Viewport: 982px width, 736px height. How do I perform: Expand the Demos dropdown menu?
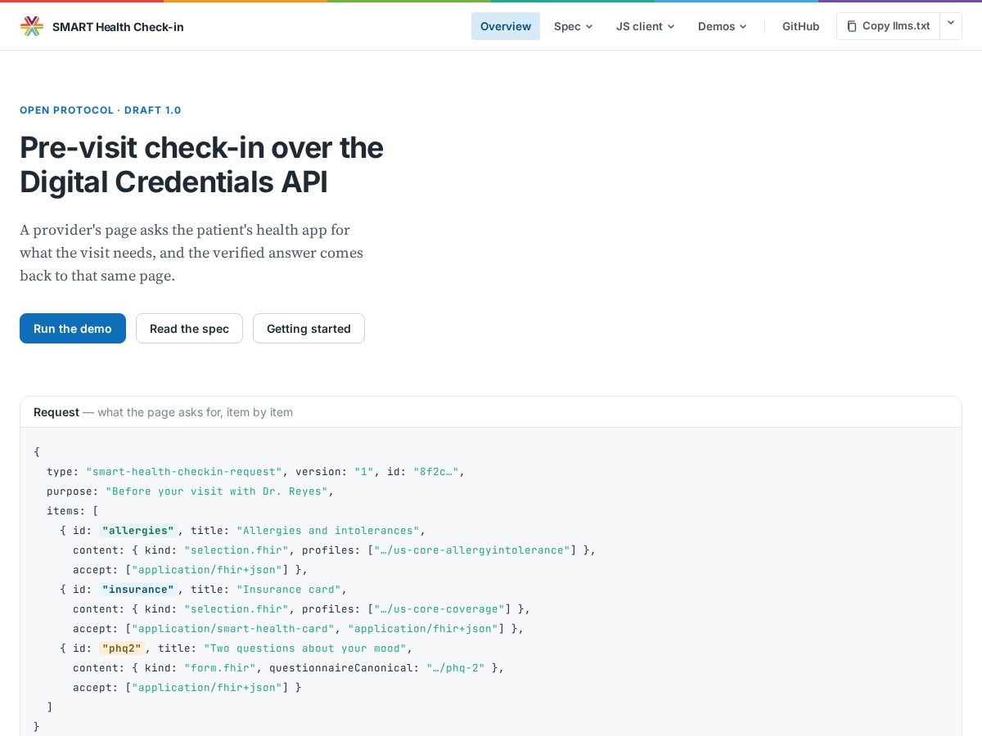722,26
